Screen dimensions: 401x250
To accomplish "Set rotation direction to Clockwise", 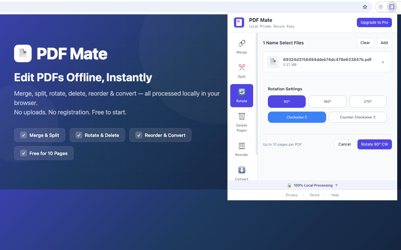I will tap(297, 117).
